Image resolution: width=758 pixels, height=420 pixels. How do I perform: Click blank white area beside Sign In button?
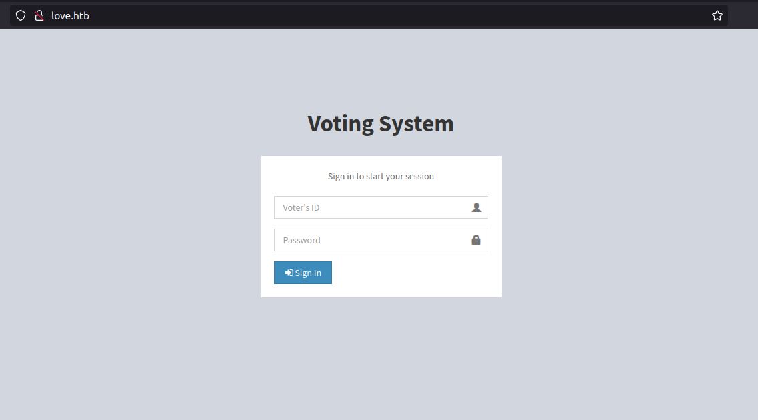point(414,273)
